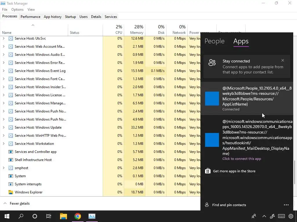Screen dimensions: 297x222
Task: Switch to the Services tab
Action: click(111, 16)
